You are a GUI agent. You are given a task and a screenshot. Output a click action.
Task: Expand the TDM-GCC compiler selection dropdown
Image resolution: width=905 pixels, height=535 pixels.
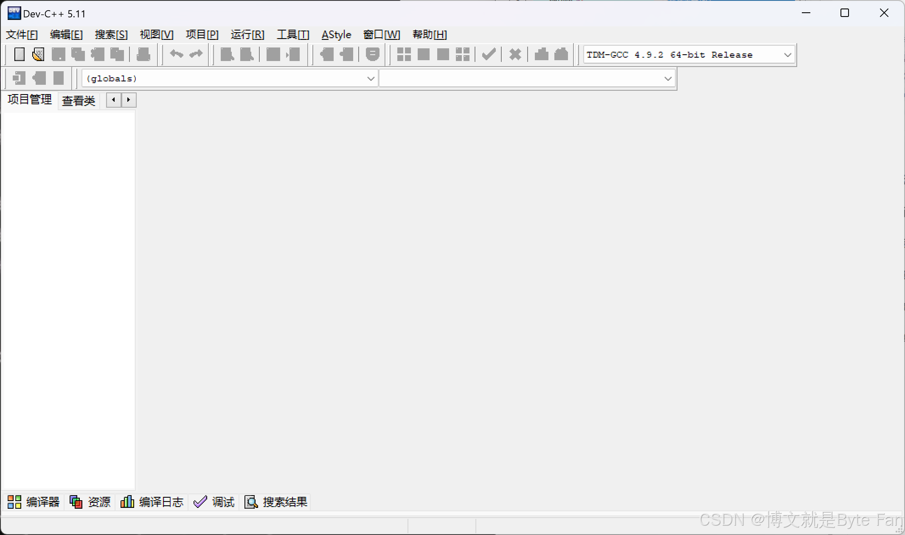pyautogui.click(x=787, y=55)
